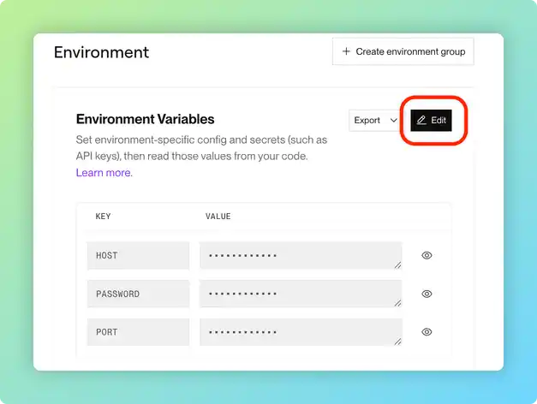
Task: Click into the PASSWORD key field
Action: coord(138,294)
